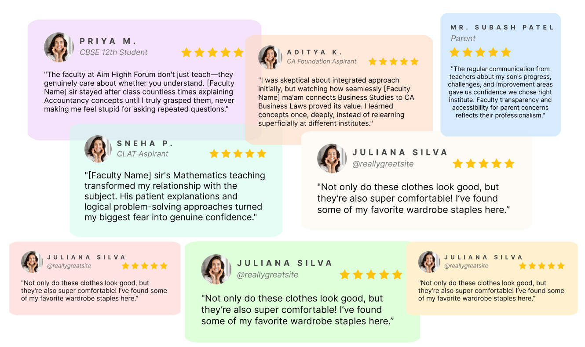The width and height of the screenshot is (585, 347).
Task: Select the star rating in the yellow Juliana Silva card
Action: (541, 266)
